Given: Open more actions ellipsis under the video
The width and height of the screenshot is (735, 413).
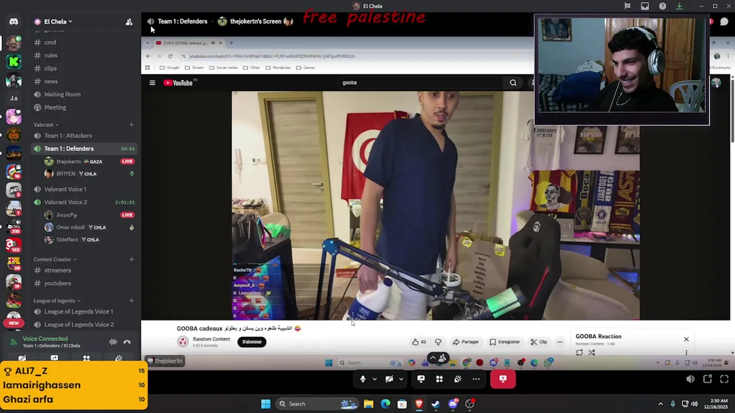Looking at the screenshot, I should click(560, 342).
